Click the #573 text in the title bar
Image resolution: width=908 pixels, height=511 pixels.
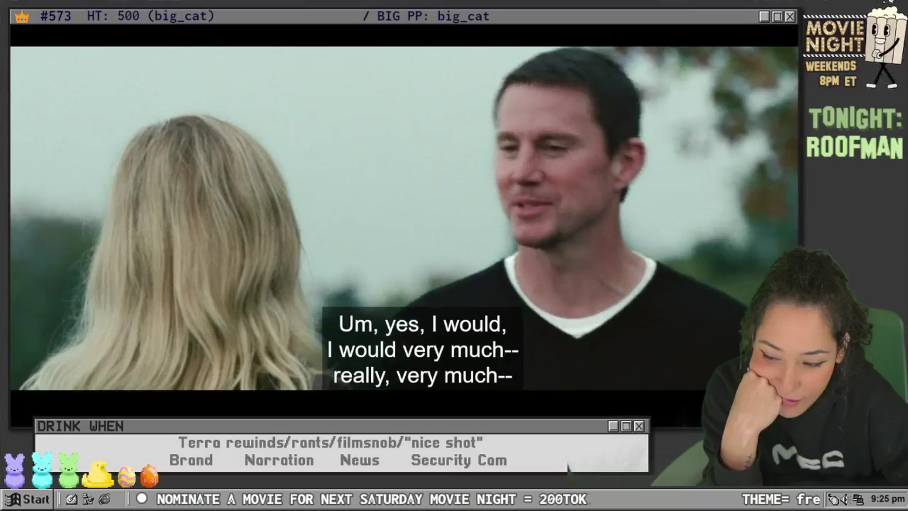tap(56, 17)
